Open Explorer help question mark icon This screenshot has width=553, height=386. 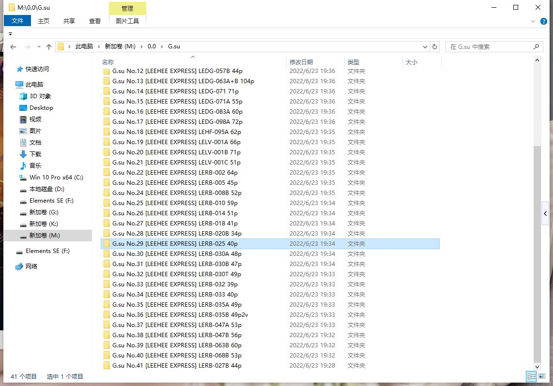click(x=543, y=21)
